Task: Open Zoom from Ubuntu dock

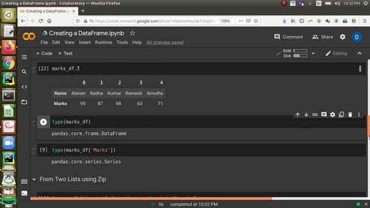Action: point(9,143)
